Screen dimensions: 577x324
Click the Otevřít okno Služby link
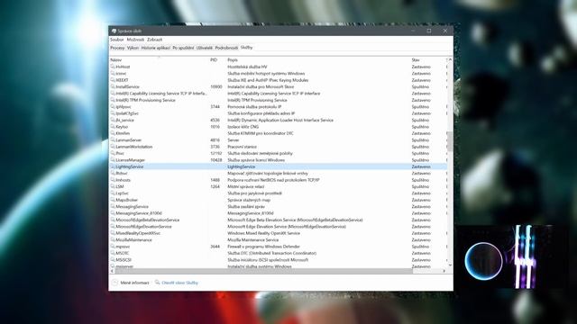pos(180,283)
